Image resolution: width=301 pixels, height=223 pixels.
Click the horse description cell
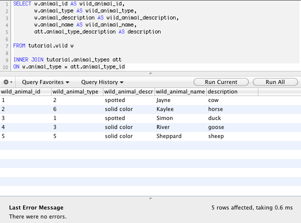tap(232, 109)
